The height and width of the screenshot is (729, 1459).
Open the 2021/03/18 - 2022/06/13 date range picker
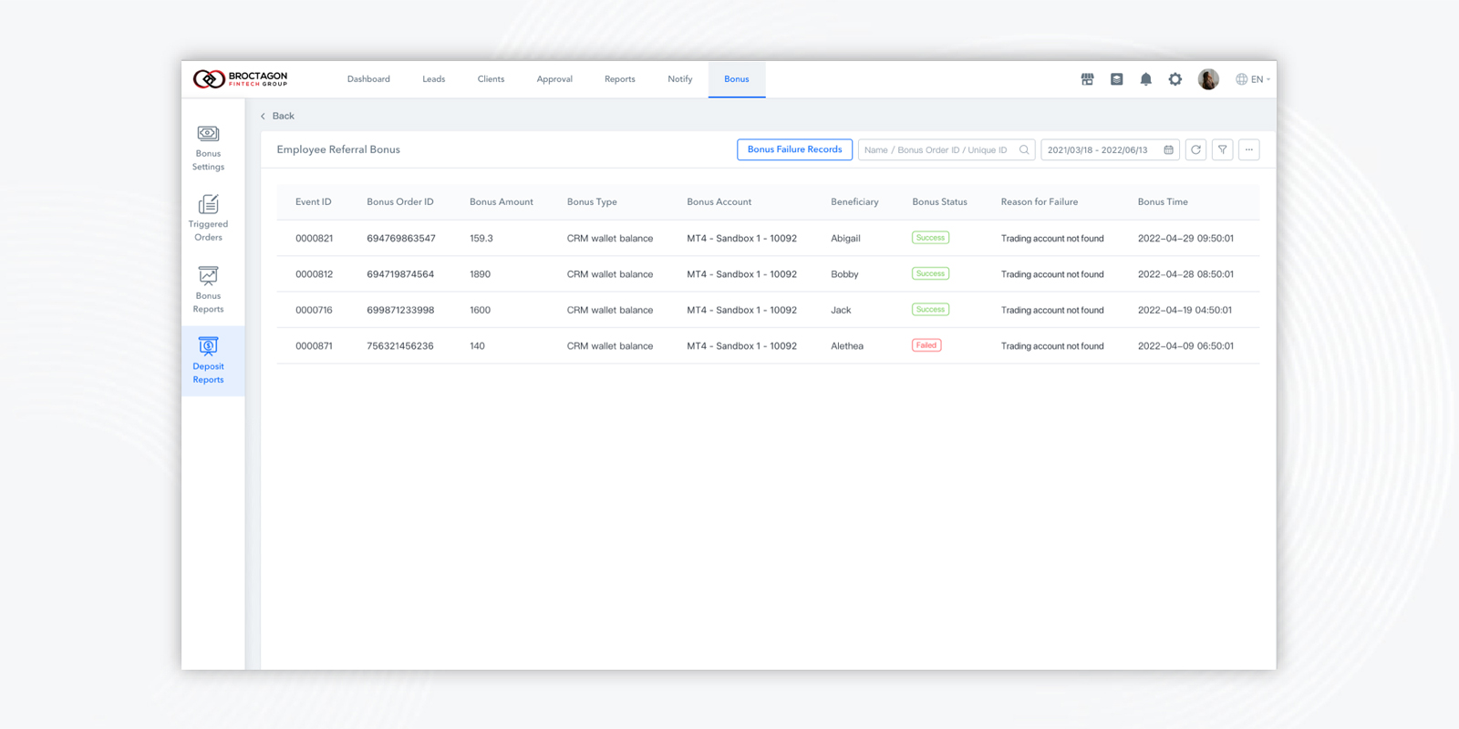click(1111, 149)
